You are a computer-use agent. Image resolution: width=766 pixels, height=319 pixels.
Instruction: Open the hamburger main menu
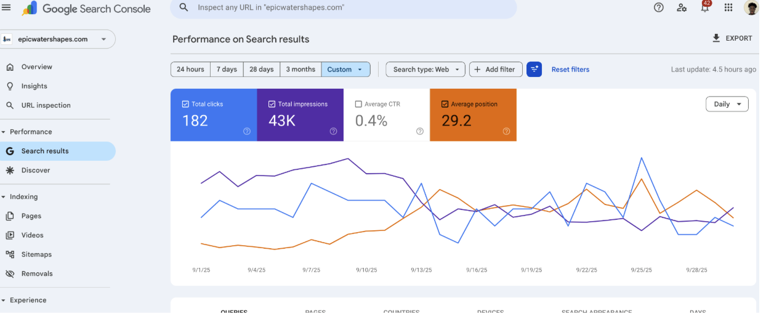click(x=6, y=7)
